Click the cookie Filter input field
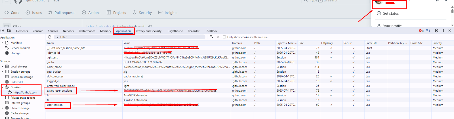Screen dimensions: 454x119 pyautogui.click(x=131, y=37)
